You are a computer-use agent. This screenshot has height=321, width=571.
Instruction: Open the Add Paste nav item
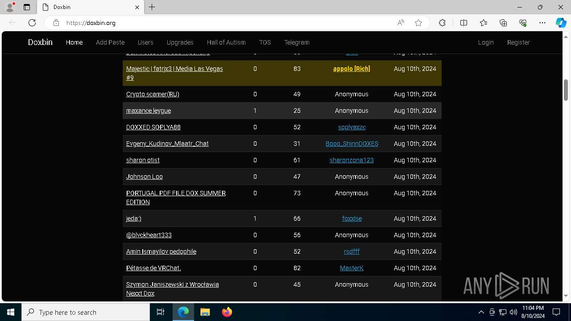pos(110,42)
